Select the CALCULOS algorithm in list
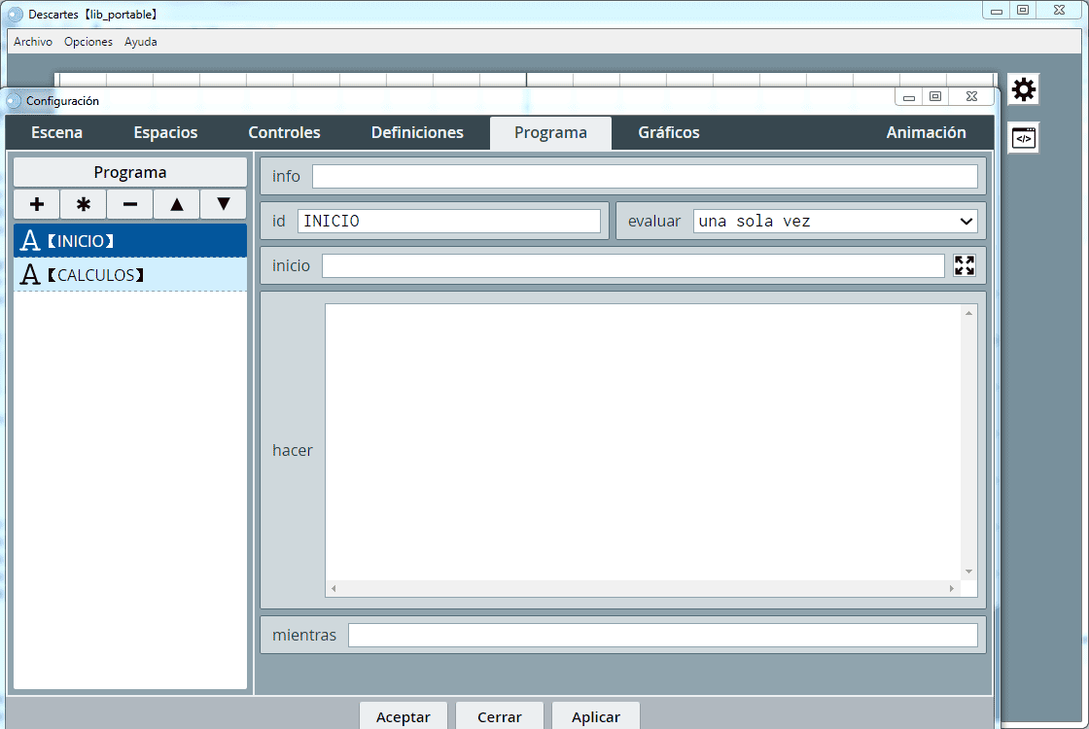Viewport: 1089px width, 729px height. click(130, 275)
